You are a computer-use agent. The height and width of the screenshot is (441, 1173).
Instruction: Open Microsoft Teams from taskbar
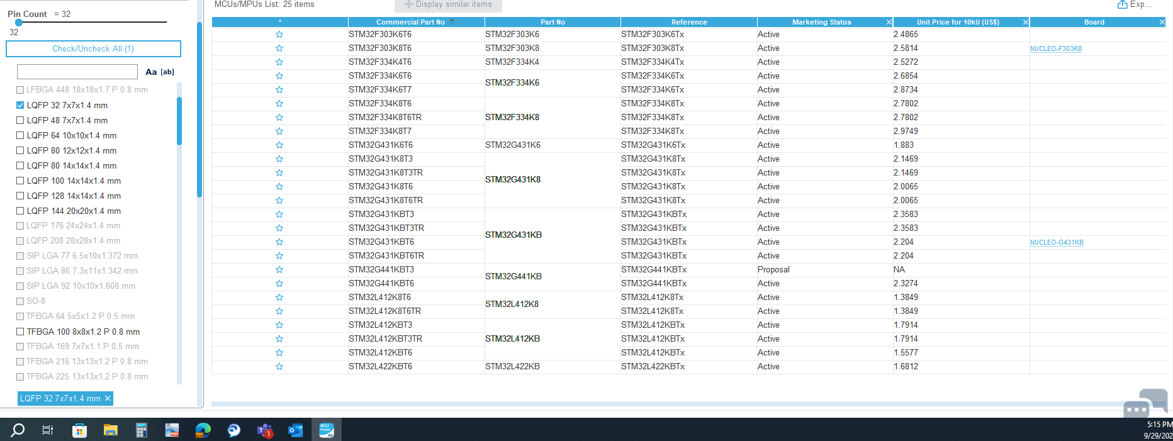click(265, 430)
